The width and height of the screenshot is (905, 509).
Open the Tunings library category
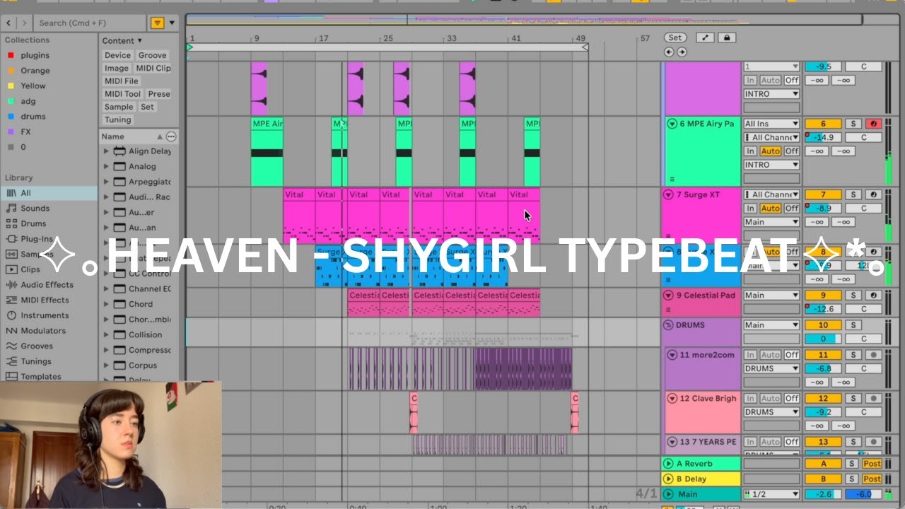35,361
